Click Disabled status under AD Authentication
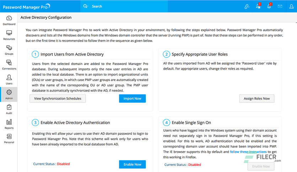 pyautogui.click(x=64, y=164)
